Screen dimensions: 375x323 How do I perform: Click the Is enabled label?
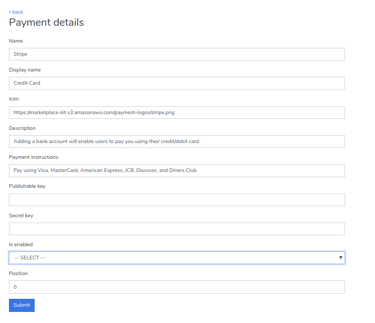click(21, 245)
